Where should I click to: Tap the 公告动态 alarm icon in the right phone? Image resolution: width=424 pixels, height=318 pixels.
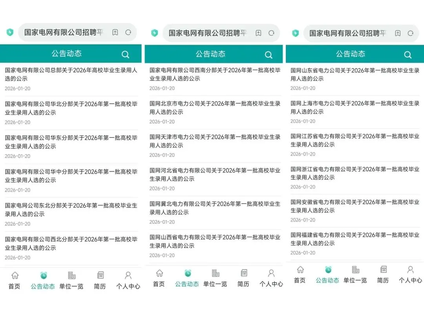point(328,270)
